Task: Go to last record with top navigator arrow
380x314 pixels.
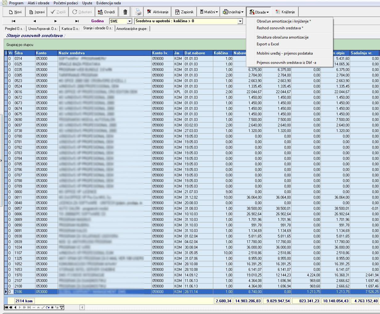Action: pyautogui.click(x=77, y=21)
